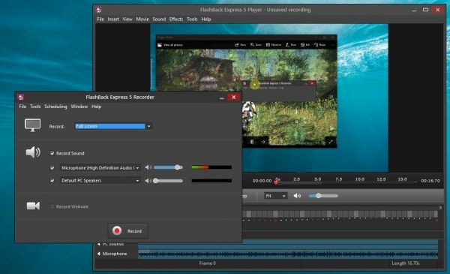
Task: Click the 'Length 16.70s' status text
Action: click(406, 263)
